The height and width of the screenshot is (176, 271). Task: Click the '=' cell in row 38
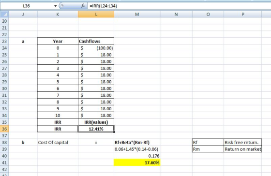point(96,142)
